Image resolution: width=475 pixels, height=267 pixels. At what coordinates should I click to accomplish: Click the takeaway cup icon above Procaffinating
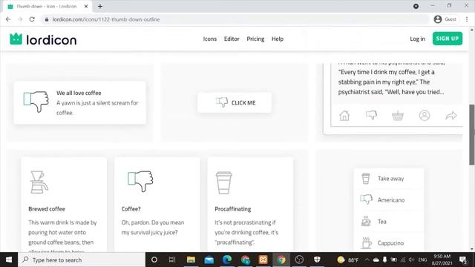point(224,182)
